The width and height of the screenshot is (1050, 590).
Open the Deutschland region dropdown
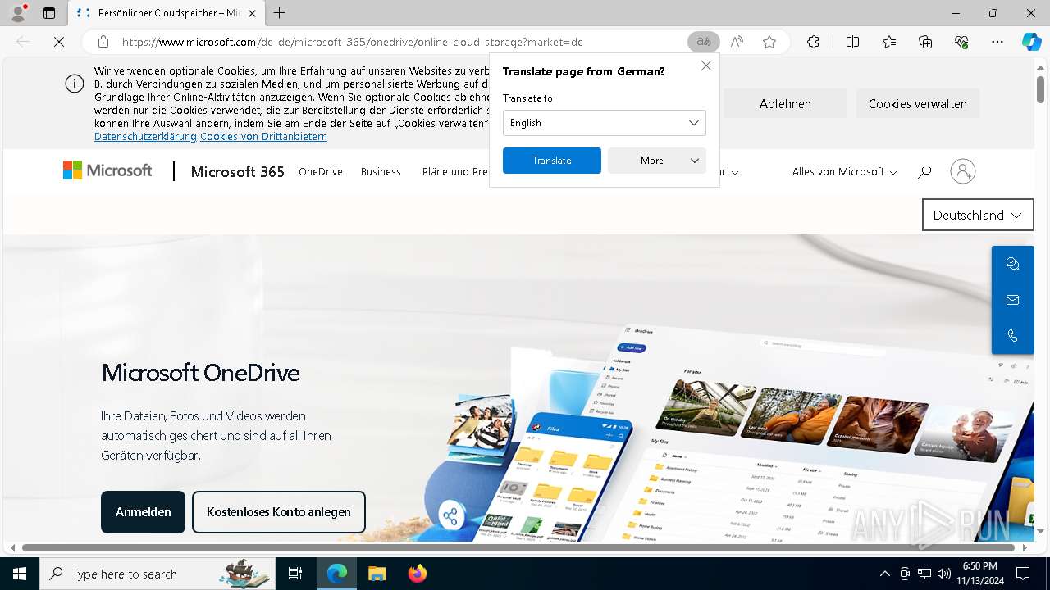tap(978, 215)
